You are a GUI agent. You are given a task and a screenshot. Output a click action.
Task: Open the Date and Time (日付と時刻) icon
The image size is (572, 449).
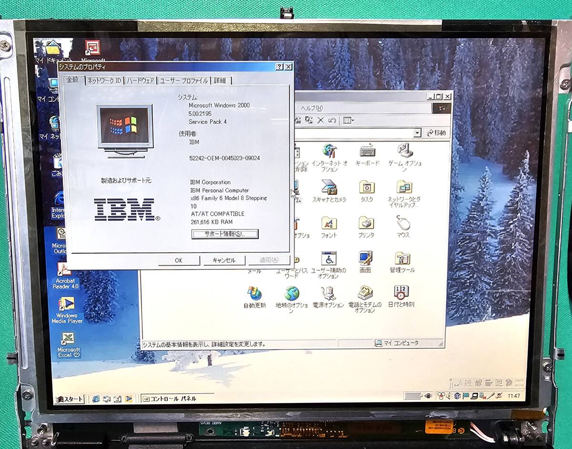(x=401, y=293)
